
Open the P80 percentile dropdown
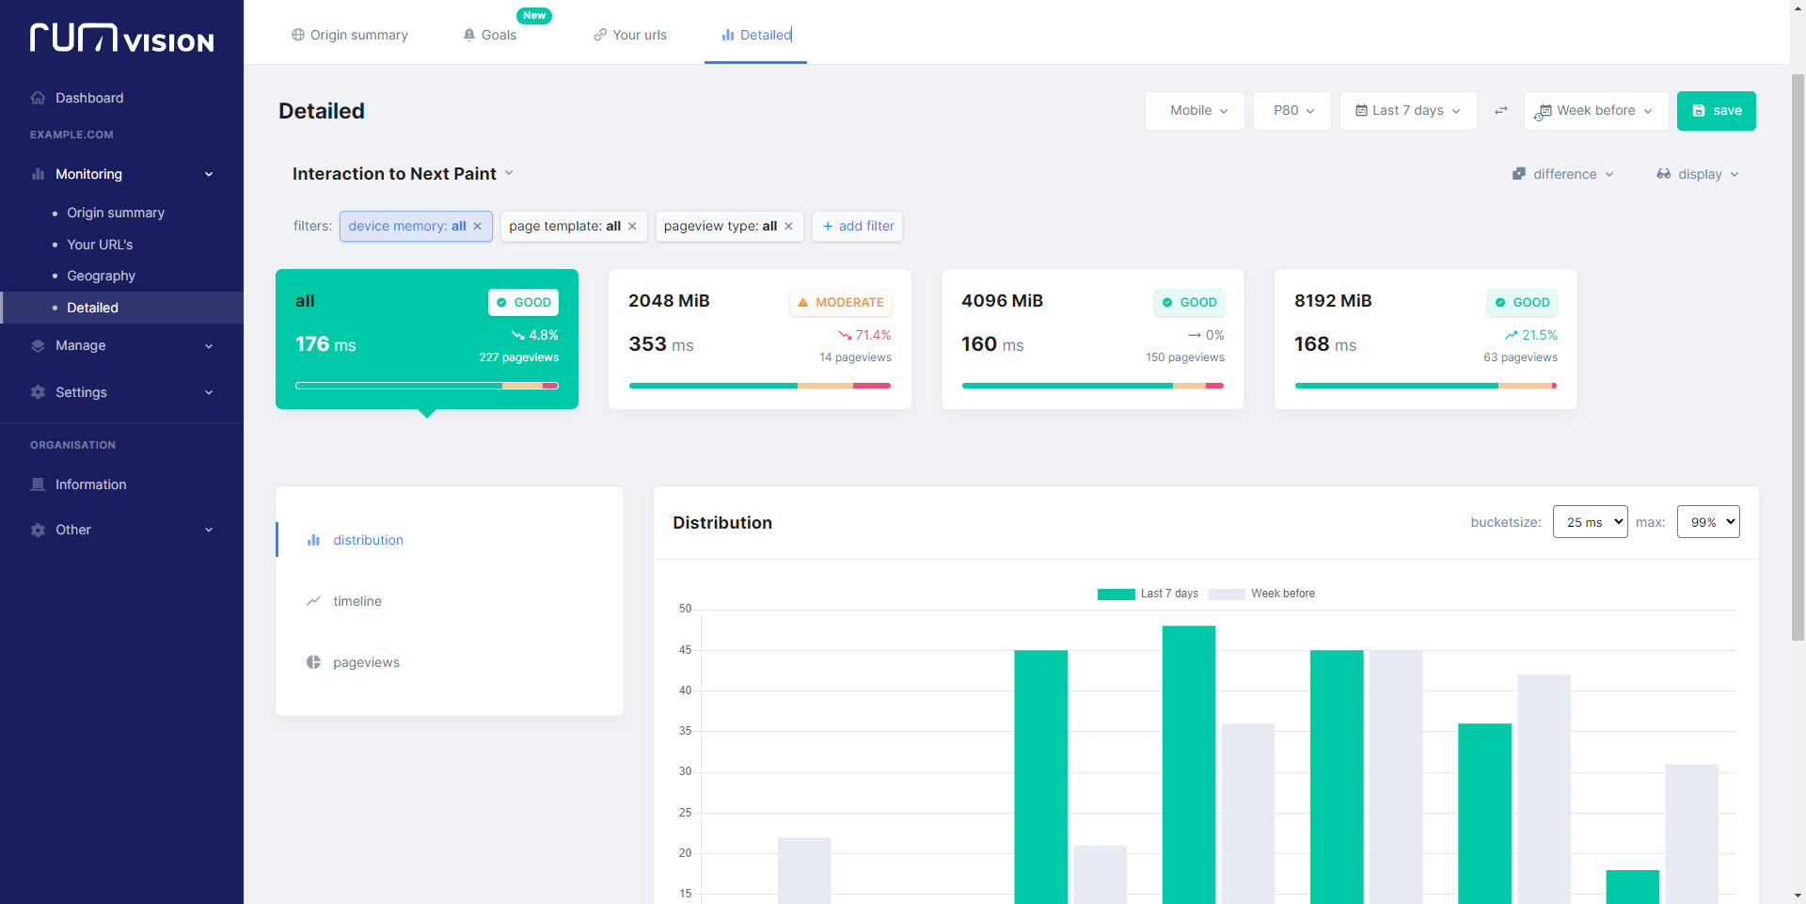1291,111
